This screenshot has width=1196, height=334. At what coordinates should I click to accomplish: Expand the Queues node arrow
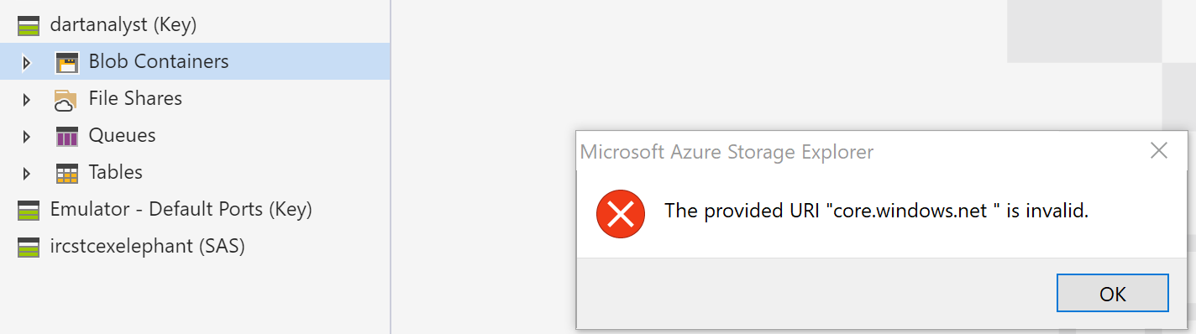tap(26, 136)
